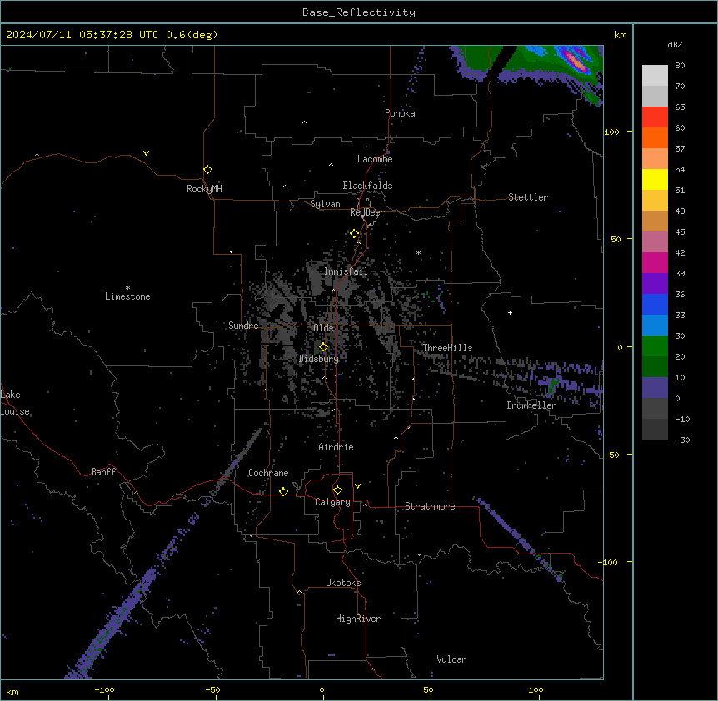The image size is (718, 701).
Task: Click the RedDeer city label
Action: [x=366, y=212]
